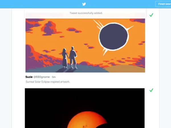Click the sunspots on the orange sun
The width and height of the screenshot is (171, 128).
(85, 127)
